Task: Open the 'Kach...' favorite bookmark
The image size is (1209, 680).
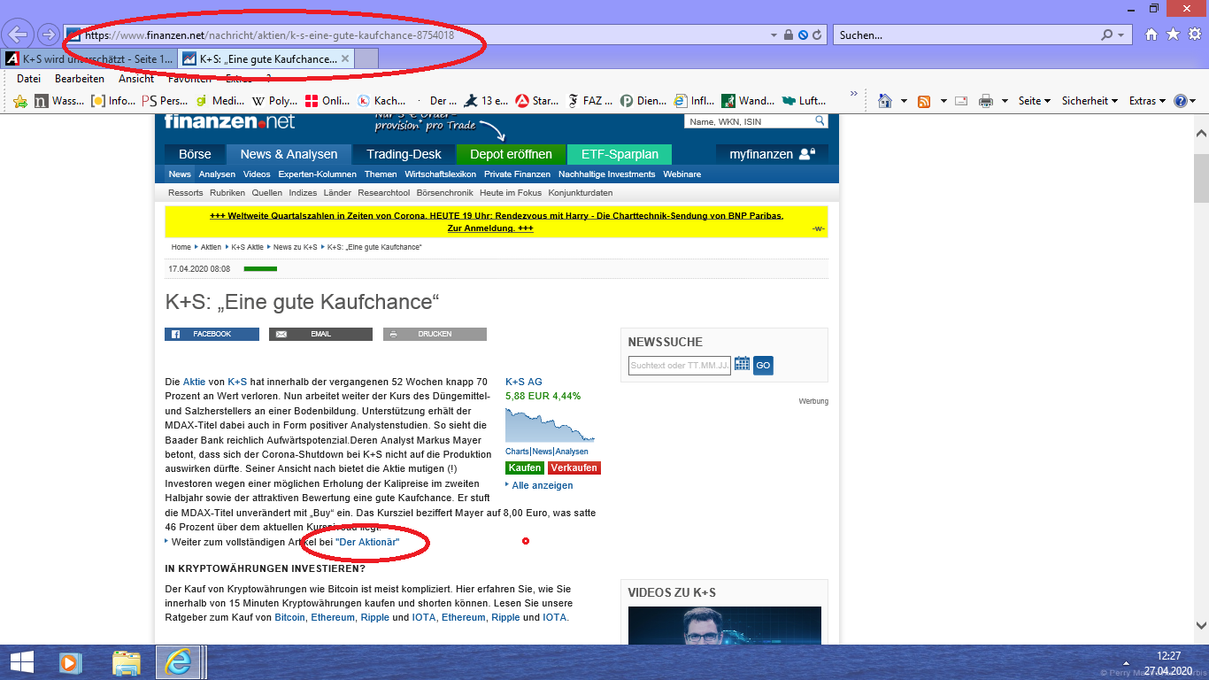Action: [382, 101]
